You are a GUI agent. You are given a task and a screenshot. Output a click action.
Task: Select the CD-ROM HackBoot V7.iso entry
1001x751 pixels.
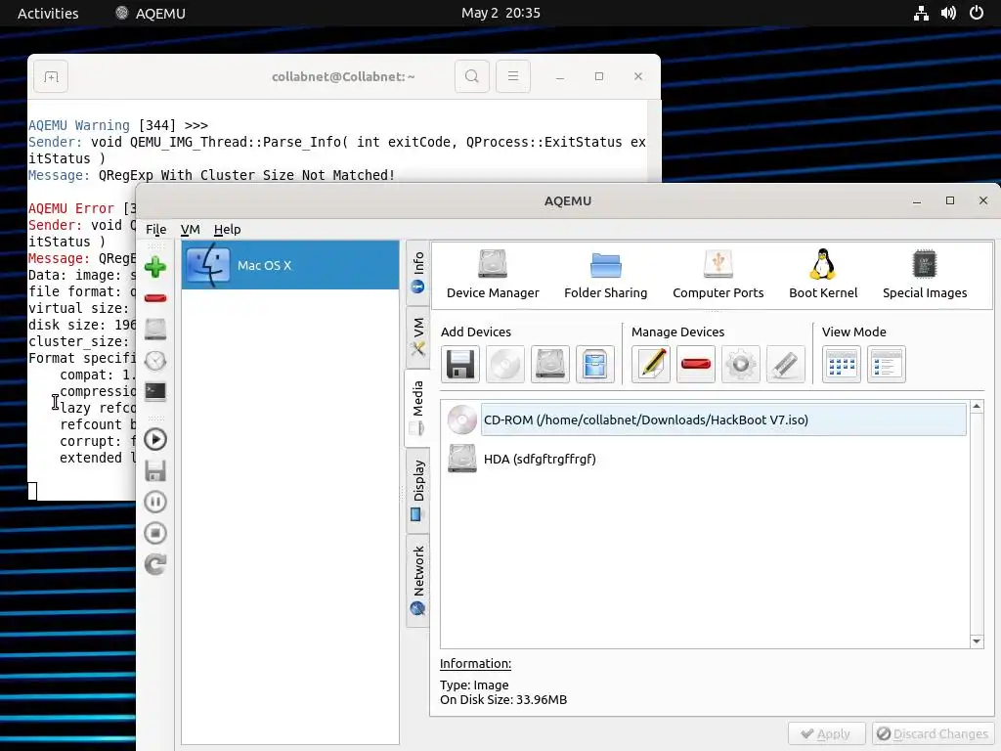706,420
